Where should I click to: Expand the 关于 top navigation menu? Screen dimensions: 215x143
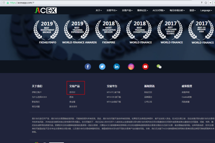tap(99, 11)
